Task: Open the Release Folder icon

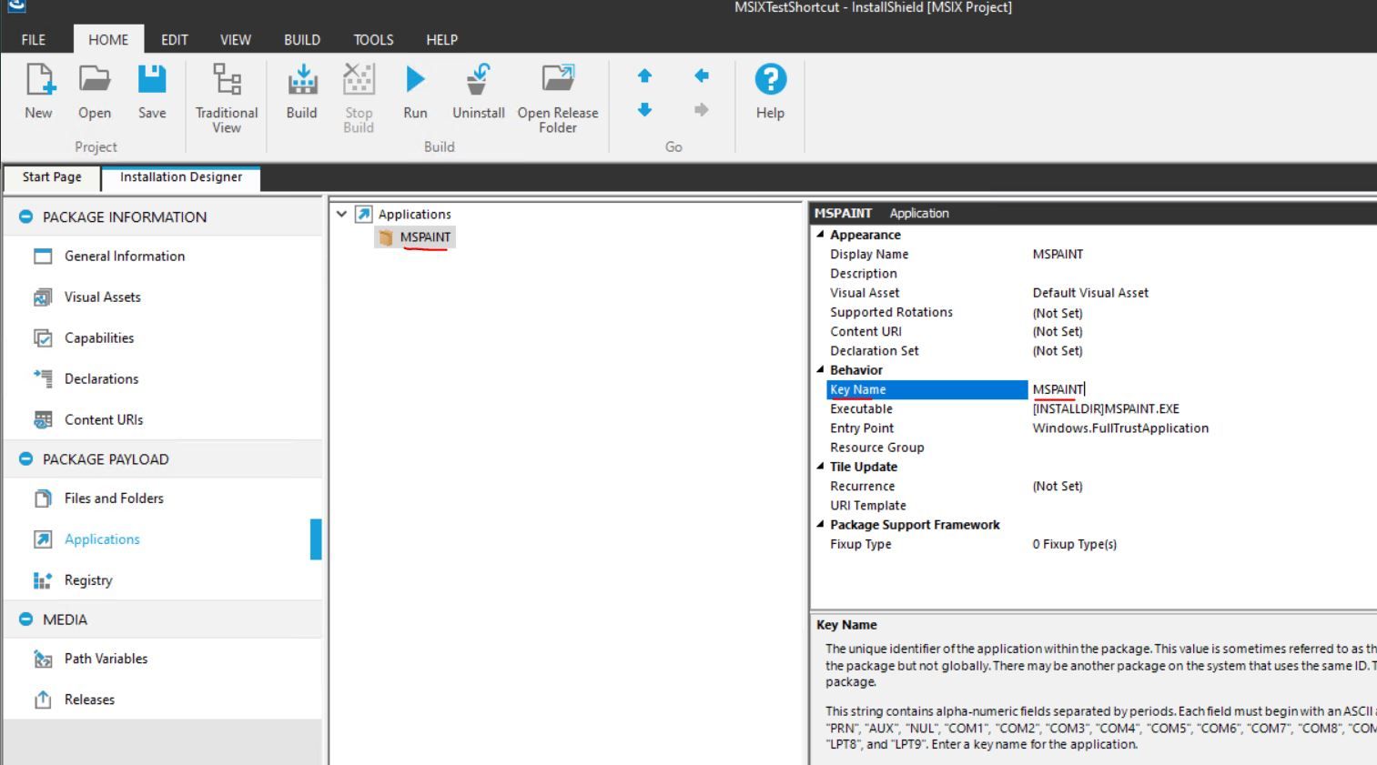Action: (x=557, y=86)
